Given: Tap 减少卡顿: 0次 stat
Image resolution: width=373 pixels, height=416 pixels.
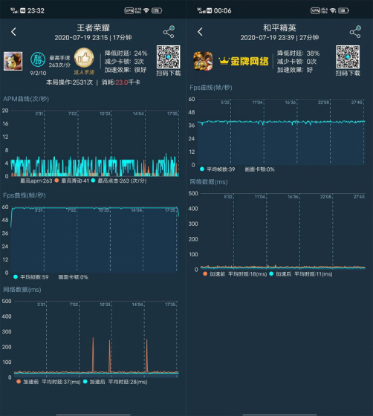Looking at the screenshot, I should [x=296, y=62].
